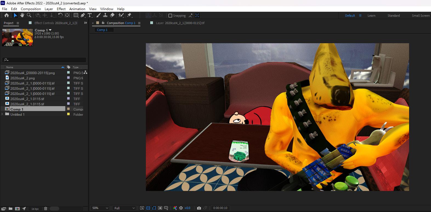Select the Roto Brush tool
The image size is (431, 212).
click(x=121, y=15)
